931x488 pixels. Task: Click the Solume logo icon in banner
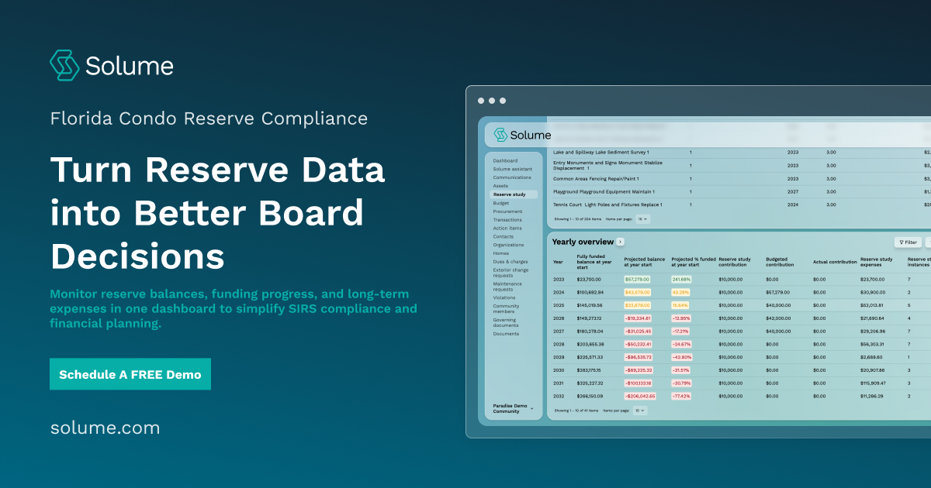pyautogui.click(x=64, y=66)
